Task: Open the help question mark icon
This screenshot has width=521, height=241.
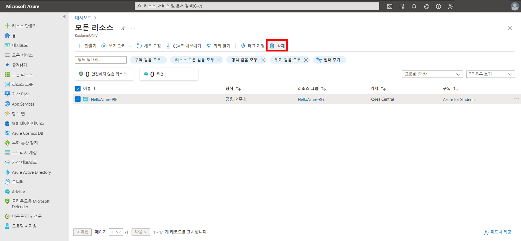Action: 438,6
